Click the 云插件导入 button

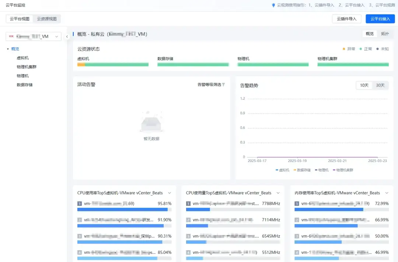pos(346,19)
